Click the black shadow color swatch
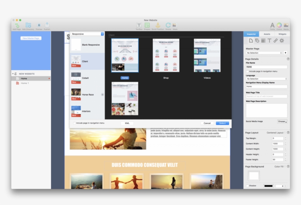301x205 pixels. coord(268,186)
